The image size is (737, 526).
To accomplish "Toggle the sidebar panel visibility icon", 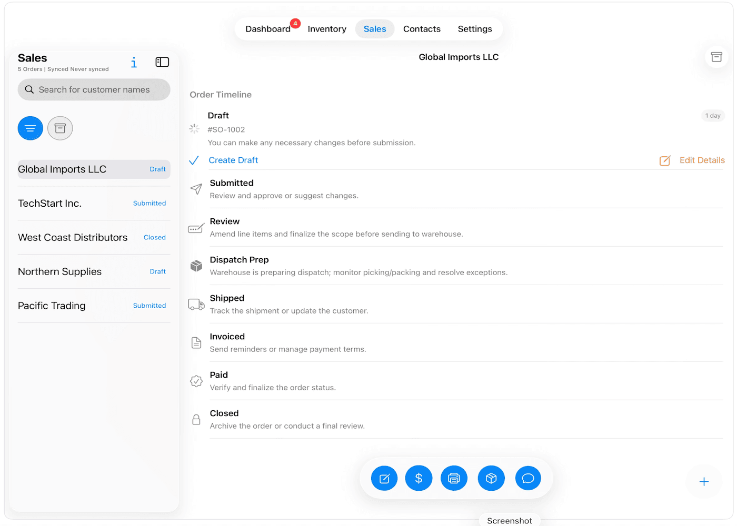I will point(162,62).
